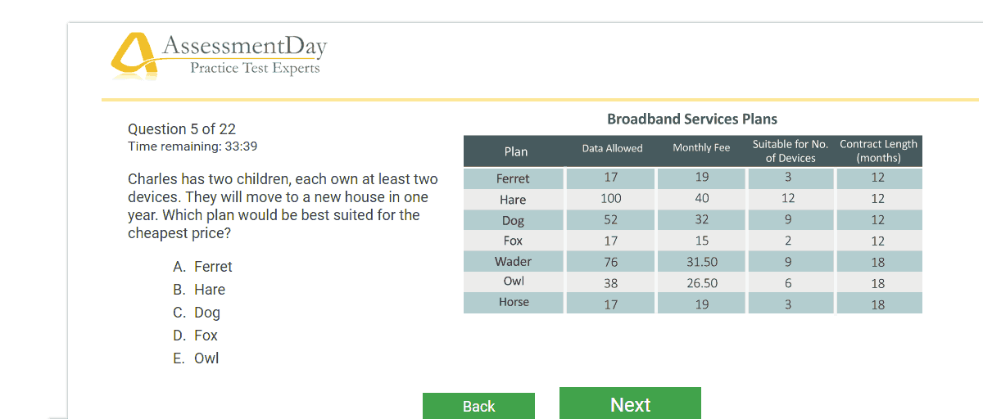Click the Contract Length column header
983x419 pixels.
[x=878, y=151]
